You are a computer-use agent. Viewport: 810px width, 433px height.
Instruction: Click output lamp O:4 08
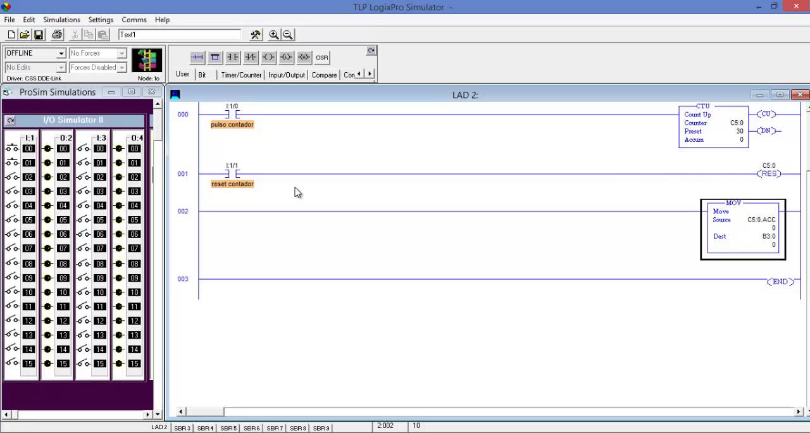coord(119,263)
